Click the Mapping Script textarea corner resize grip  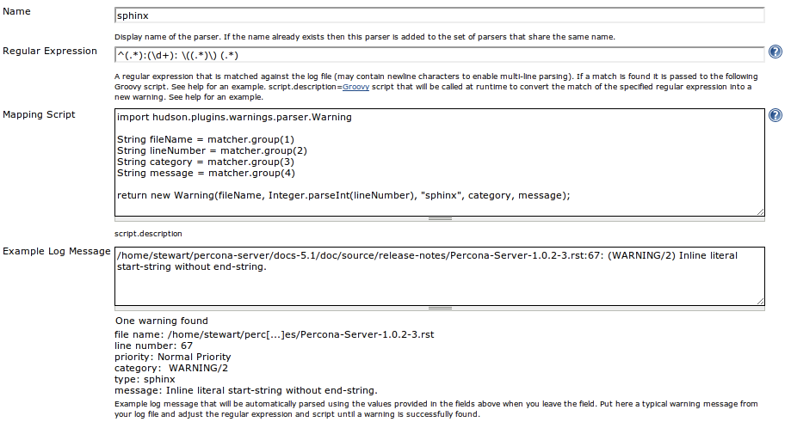click(x=760, y=212)
